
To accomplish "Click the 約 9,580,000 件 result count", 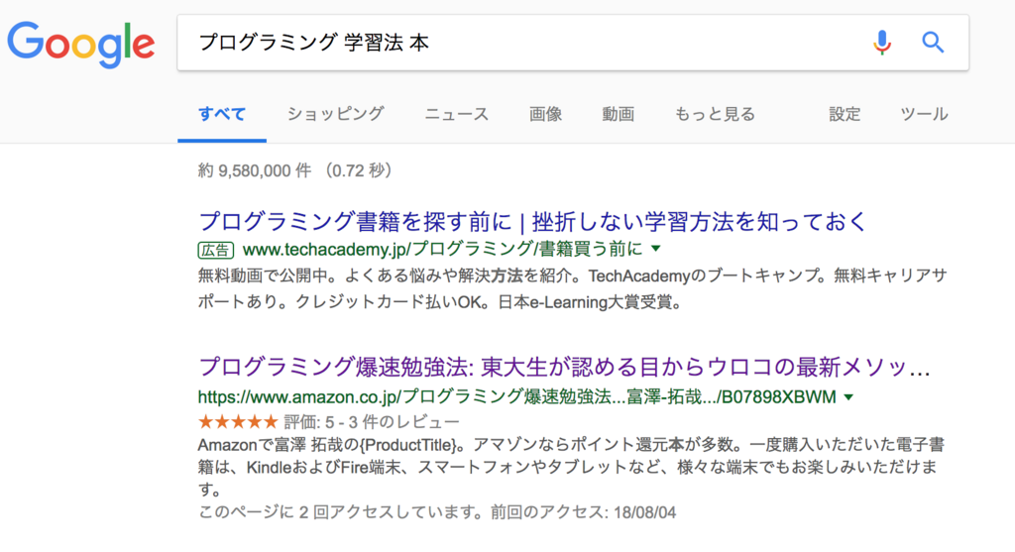I will click(255, 170).
